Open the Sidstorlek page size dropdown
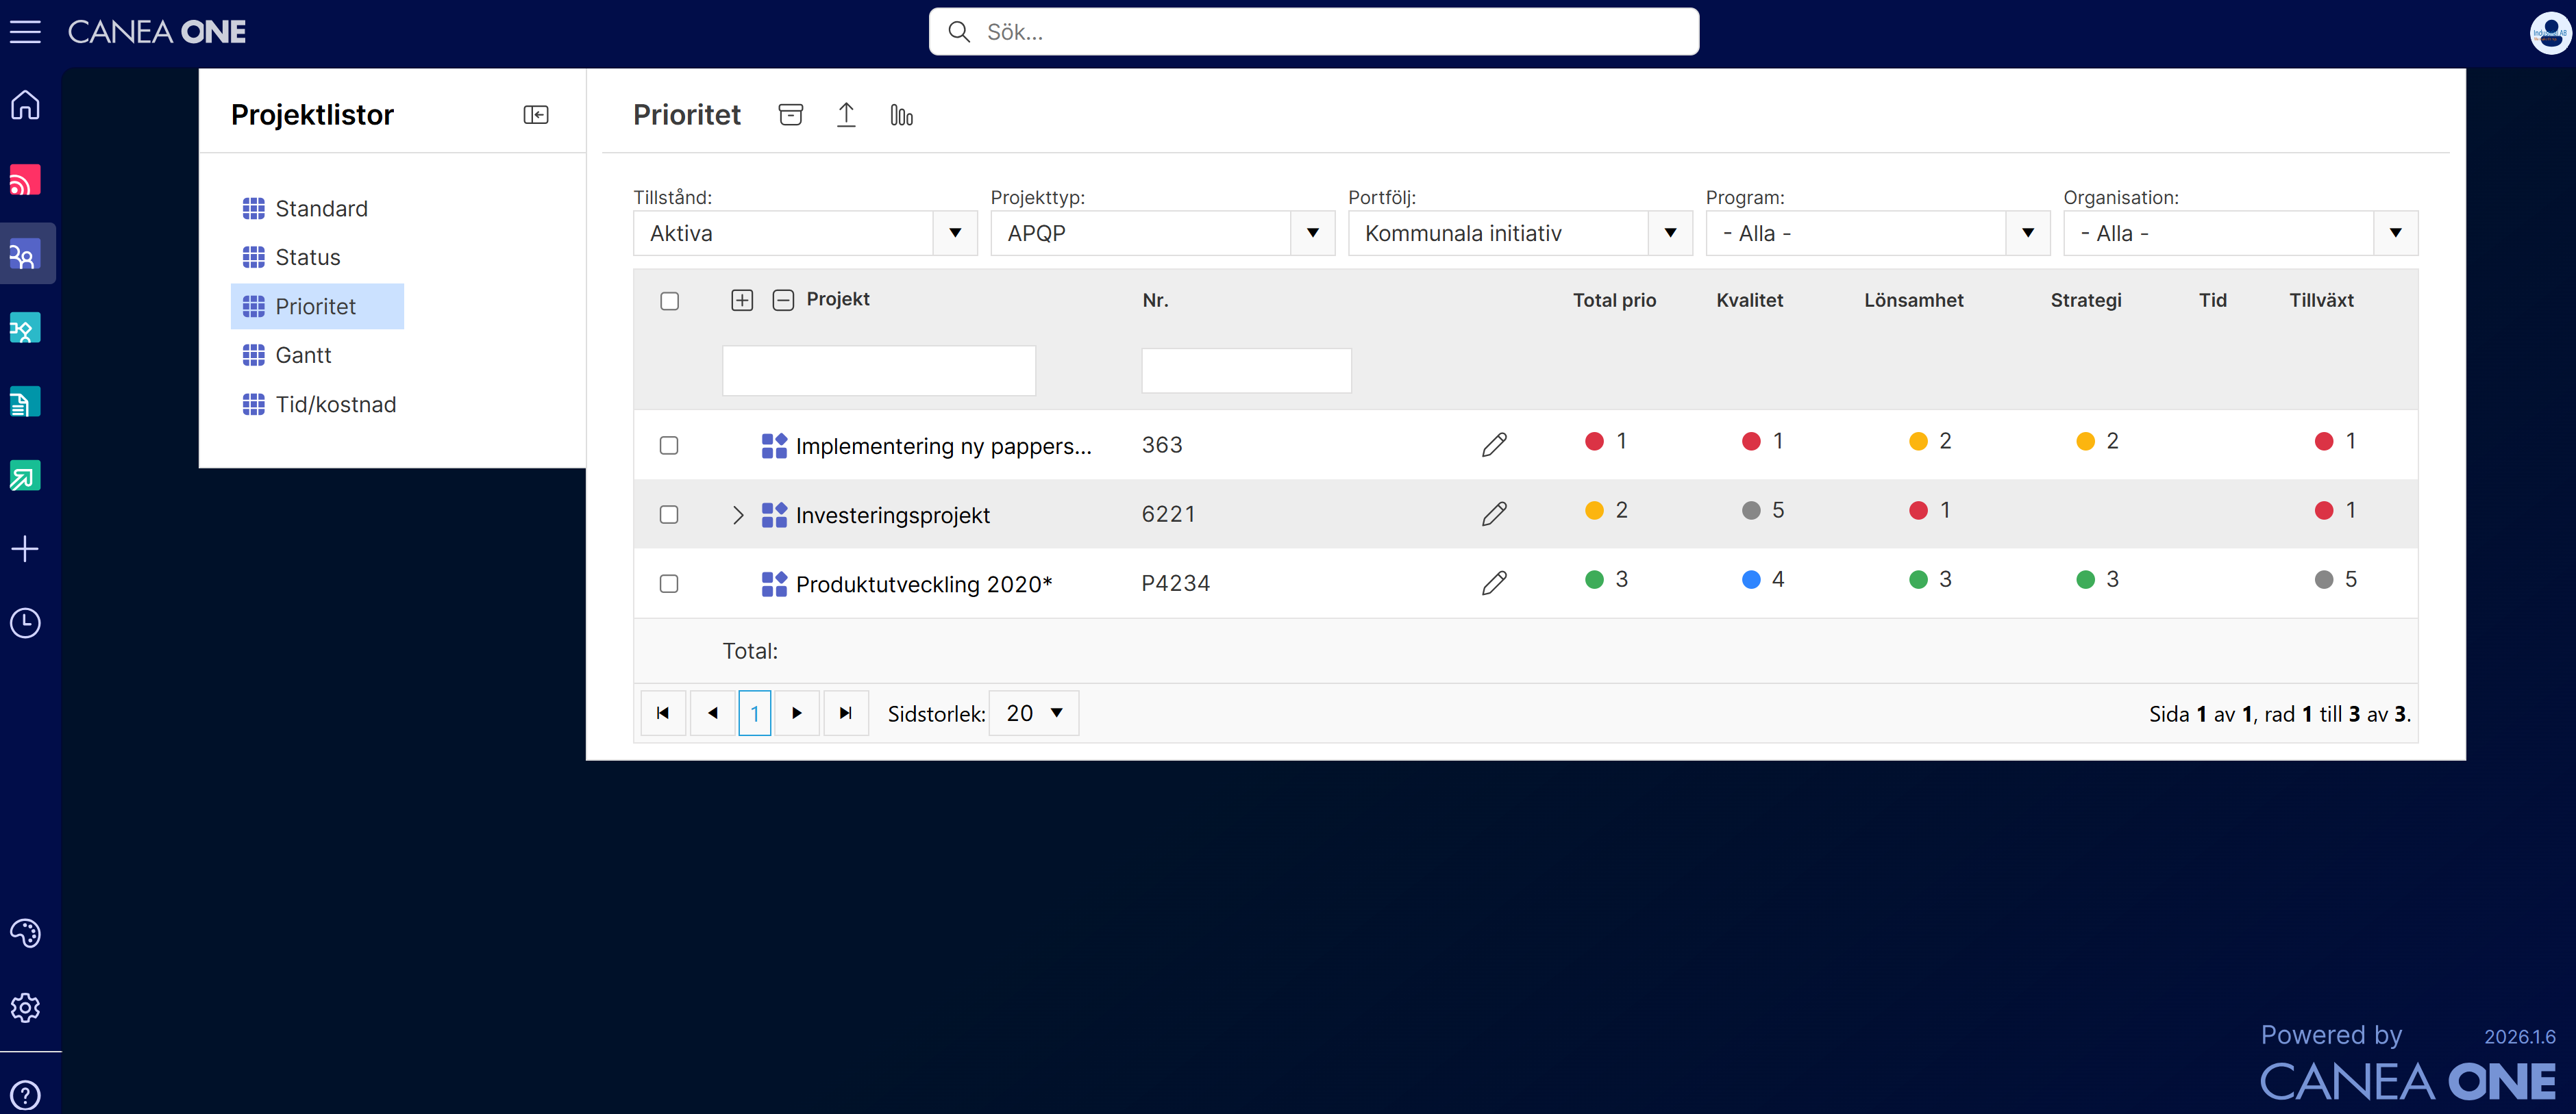The height and width of the screenshot is (1114, 2576). (x=1034, y=713)
